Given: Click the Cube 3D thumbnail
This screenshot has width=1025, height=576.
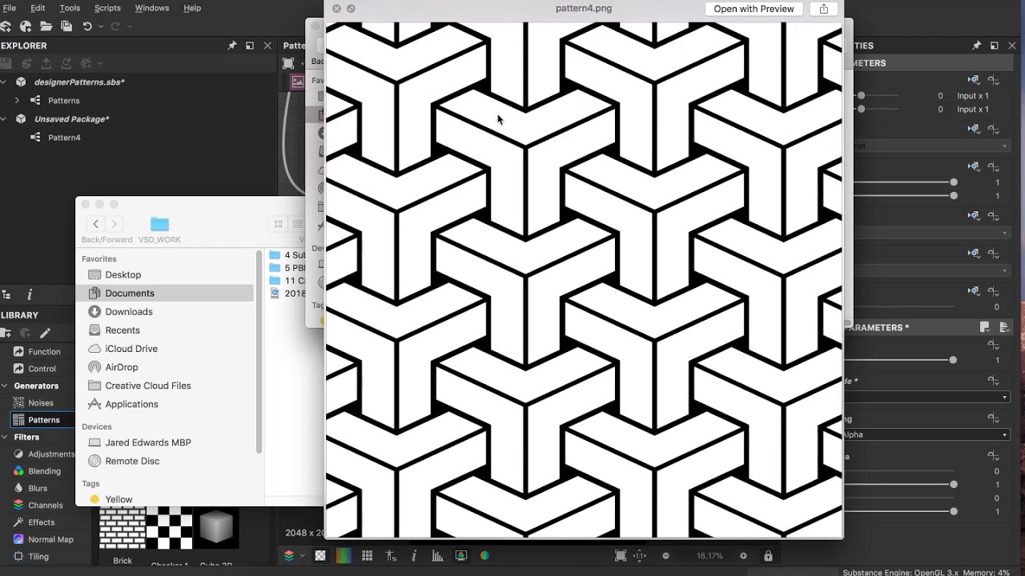Looking at the screenshot, I should [x=216, y=528].
